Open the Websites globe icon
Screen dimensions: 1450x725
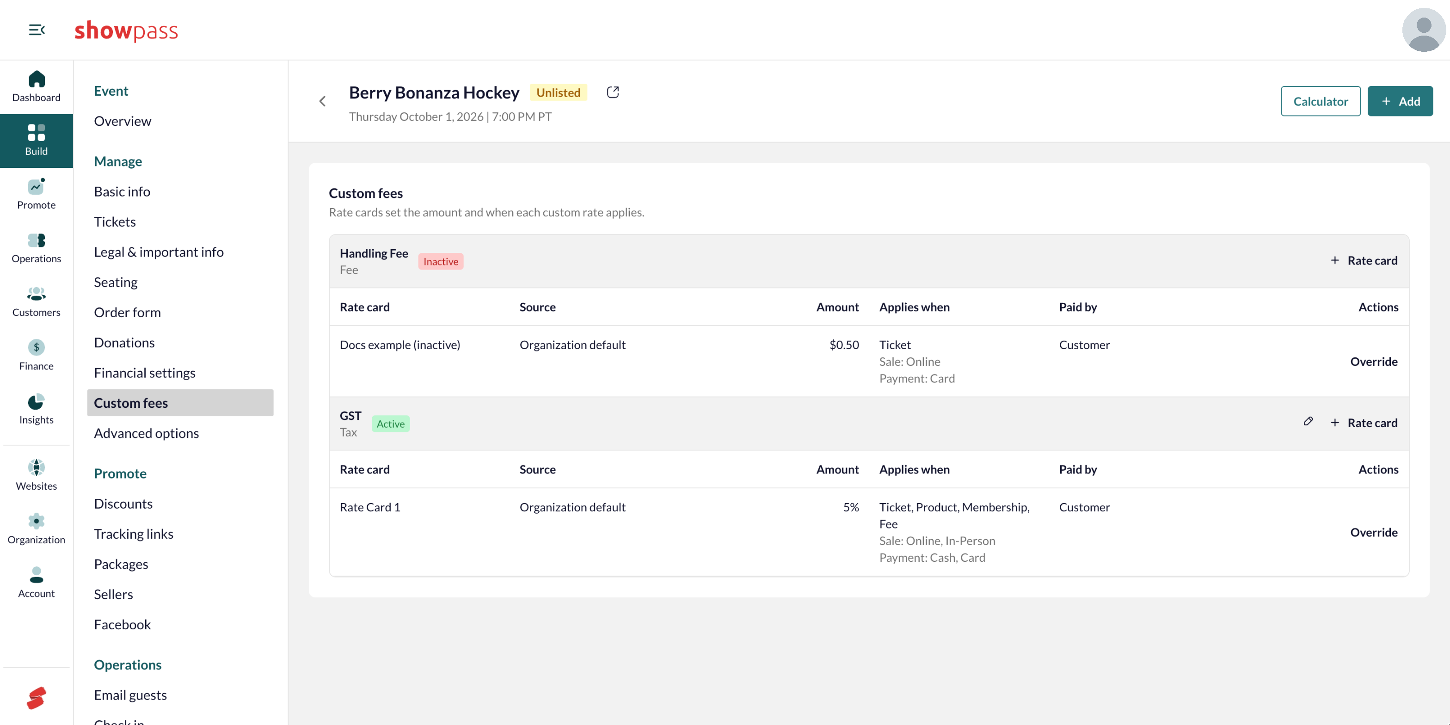point(37,467)
